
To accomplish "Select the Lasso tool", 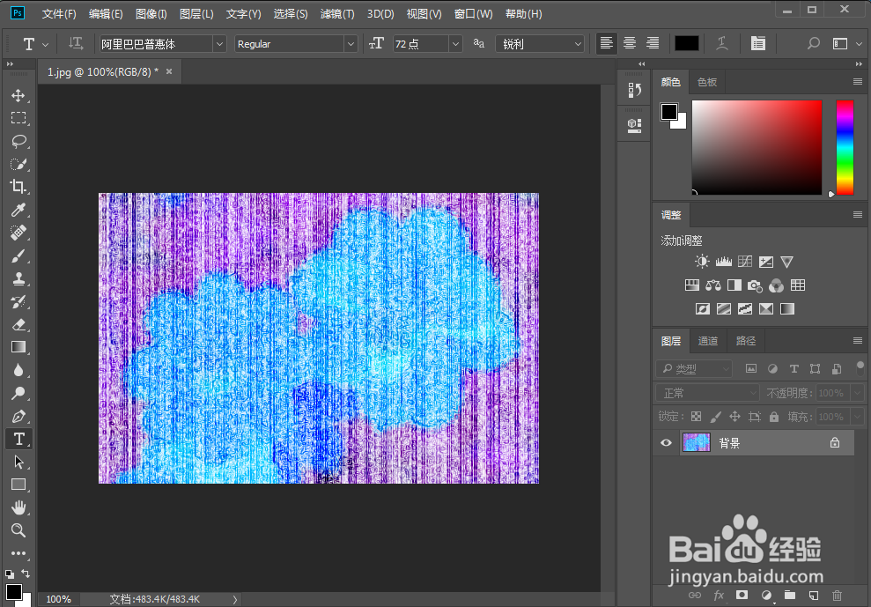I will [18, 141].
